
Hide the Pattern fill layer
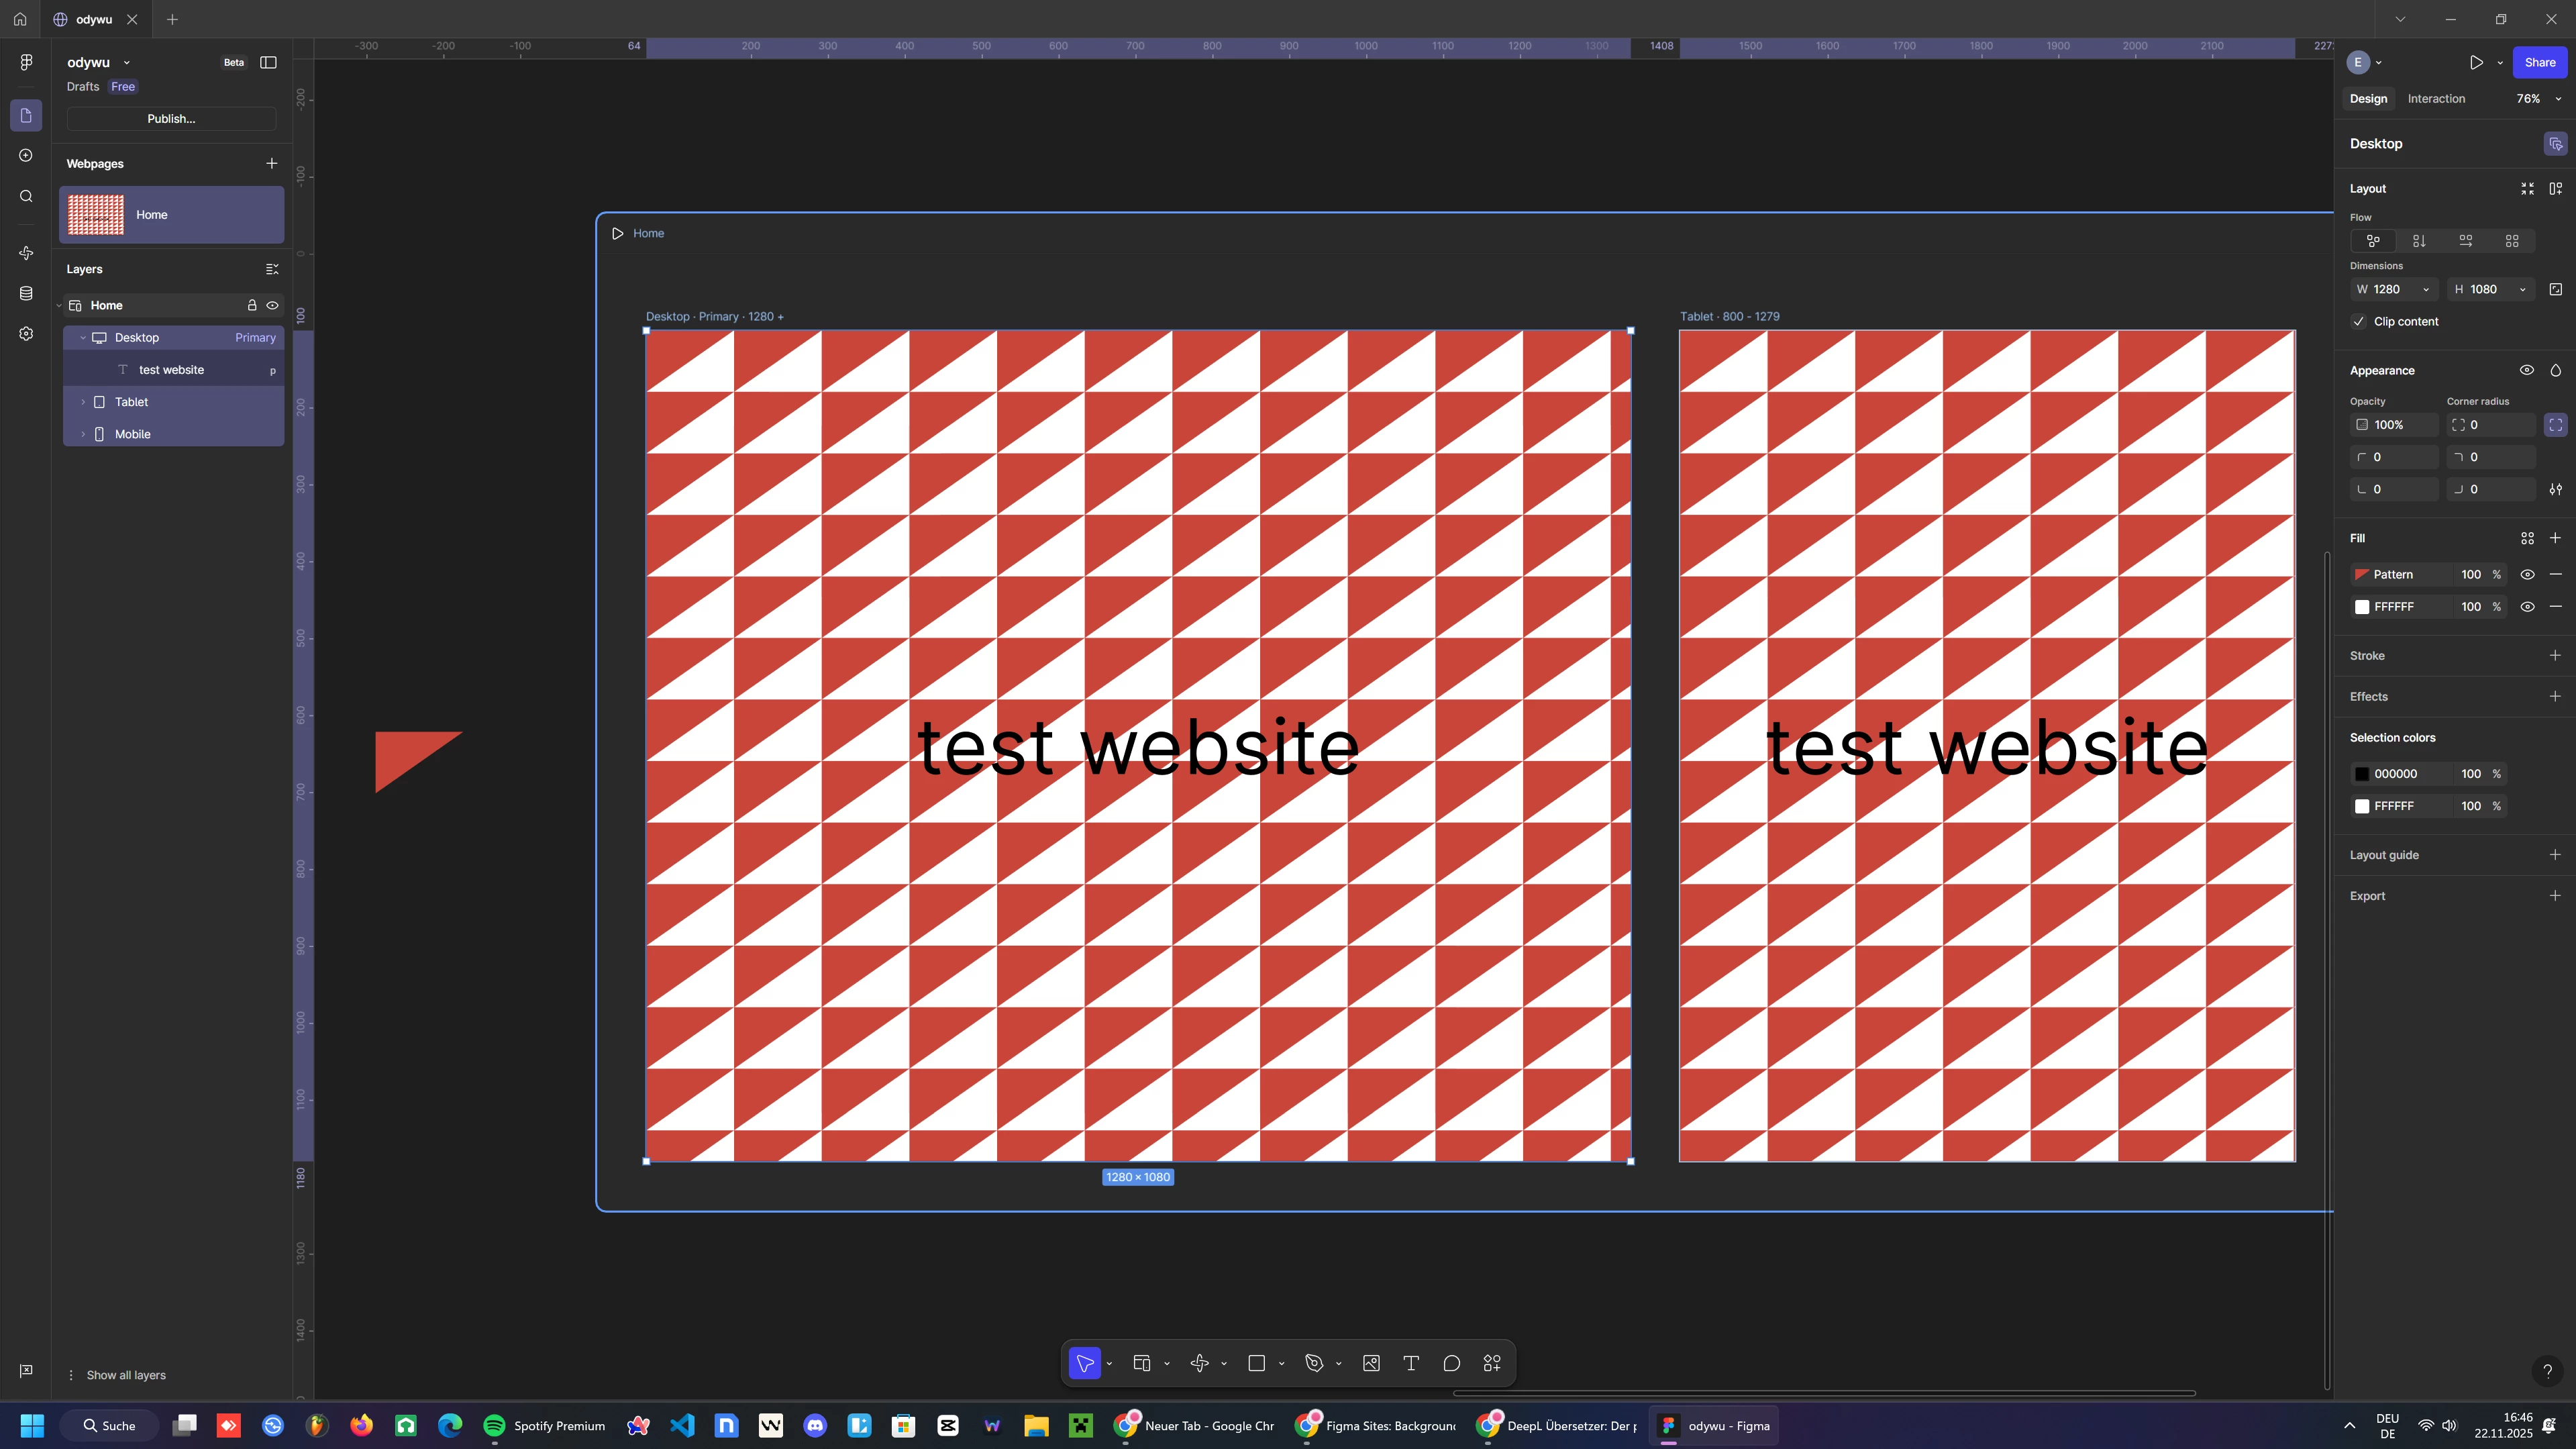pos(2527,574)
